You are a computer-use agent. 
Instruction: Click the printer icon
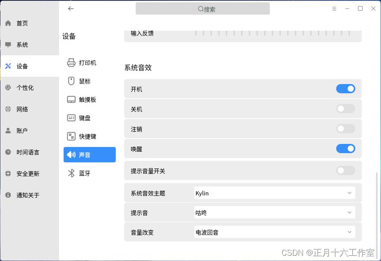pos(71,63)
